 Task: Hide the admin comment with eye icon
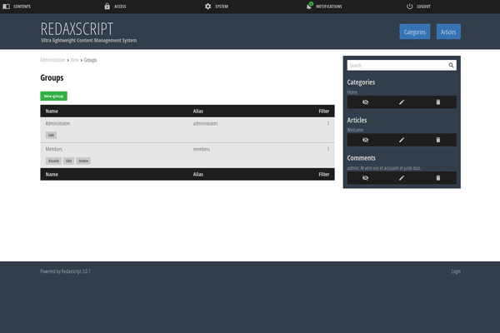tap(366, 178)
